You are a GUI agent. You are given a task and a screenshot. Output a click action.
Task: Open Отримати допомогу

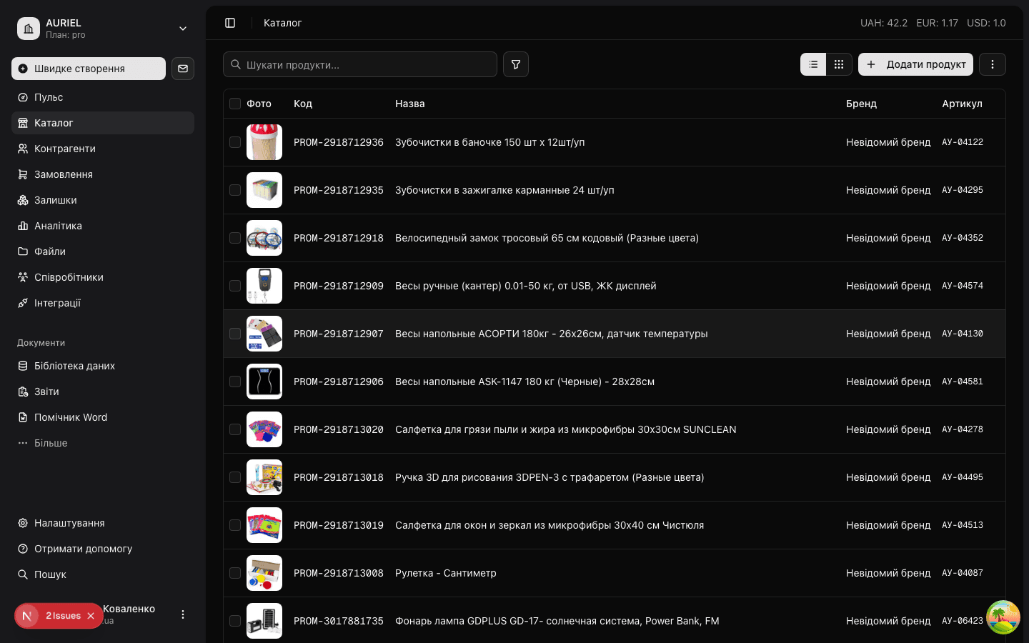coord(103,549)
